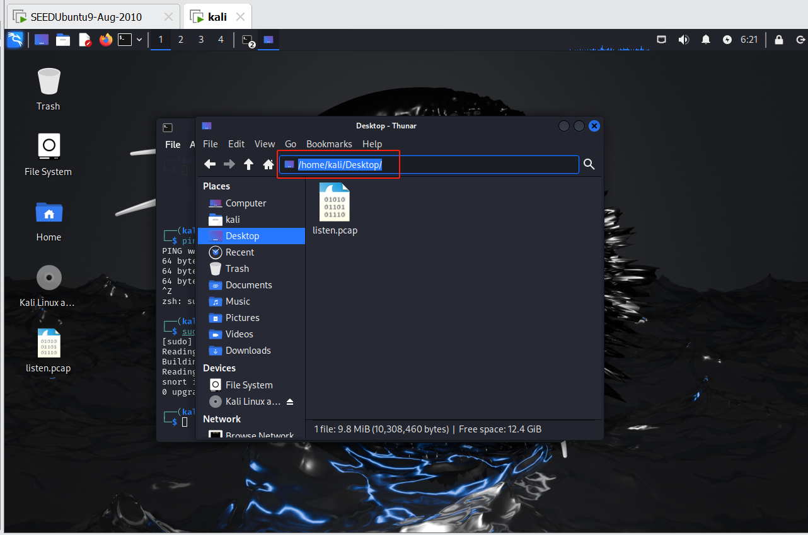
Task: Go back in Thunar
Action: point(211,164)
